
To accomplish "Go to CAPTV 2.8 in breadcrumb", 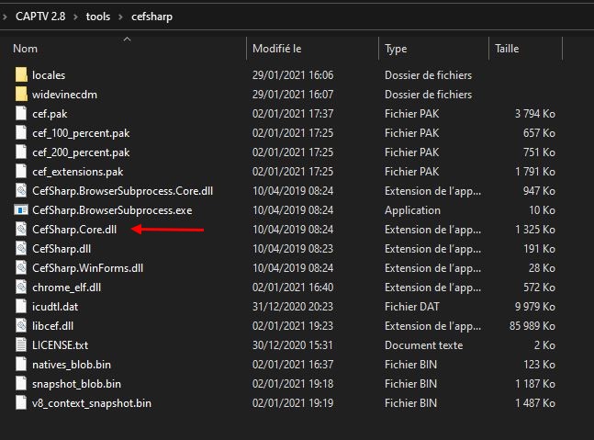I will click(40, 17).
